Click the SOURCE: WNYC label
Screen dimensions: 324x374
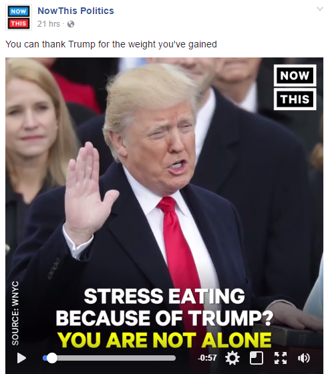point(15,313)
